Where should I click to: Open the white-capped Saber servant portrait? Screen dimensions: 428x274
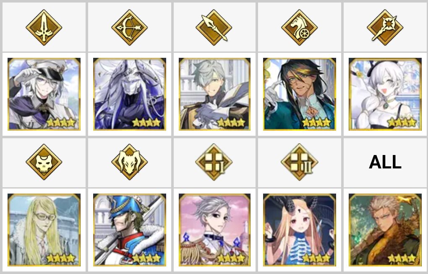pos(44,94)
